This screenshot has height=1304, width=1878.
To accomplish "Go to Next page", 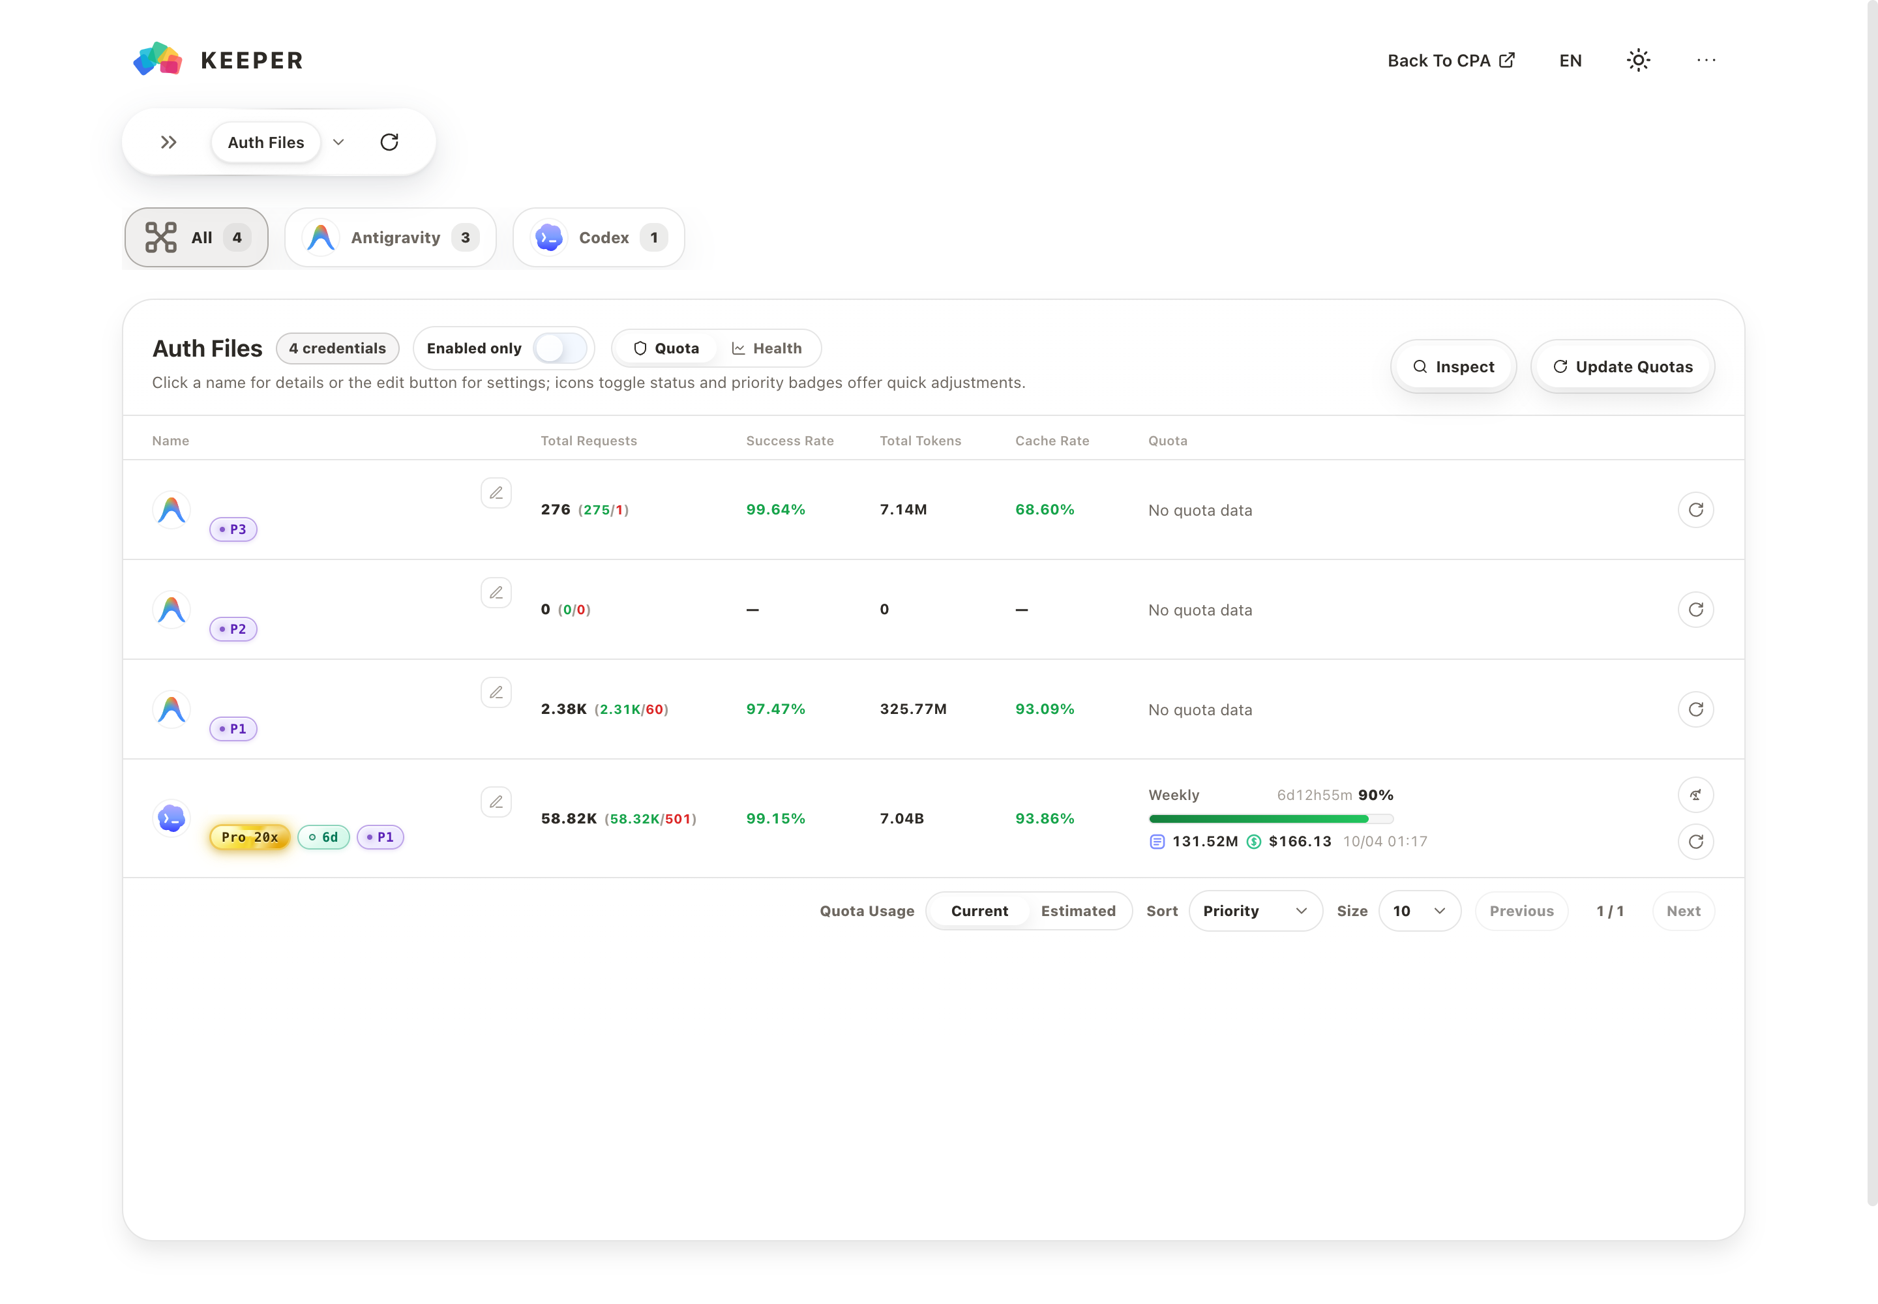I will (1684, 911).
